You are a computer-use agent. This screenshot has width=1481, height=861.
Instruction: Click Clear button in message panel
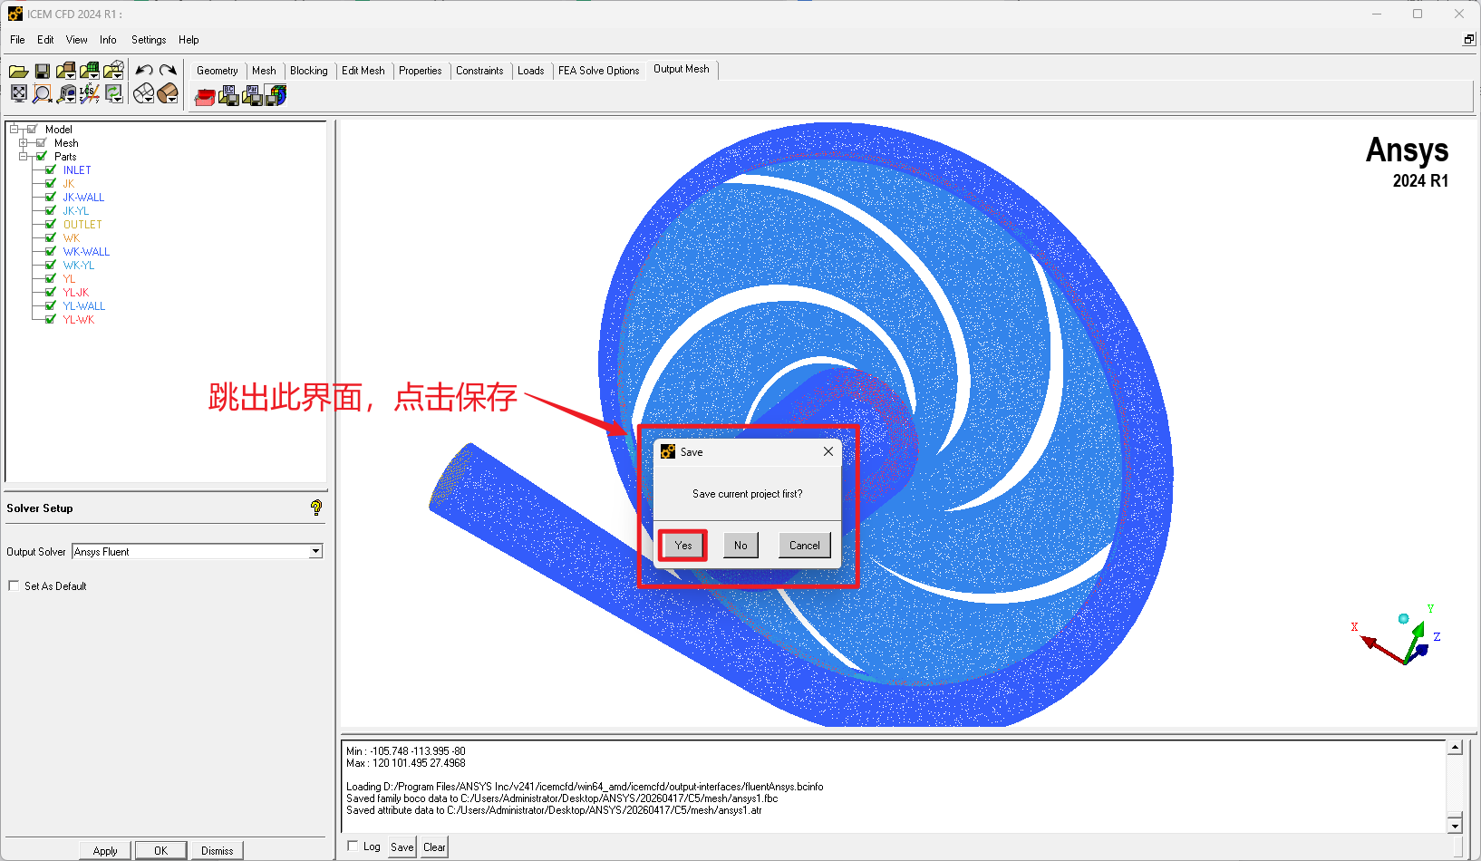434,846
